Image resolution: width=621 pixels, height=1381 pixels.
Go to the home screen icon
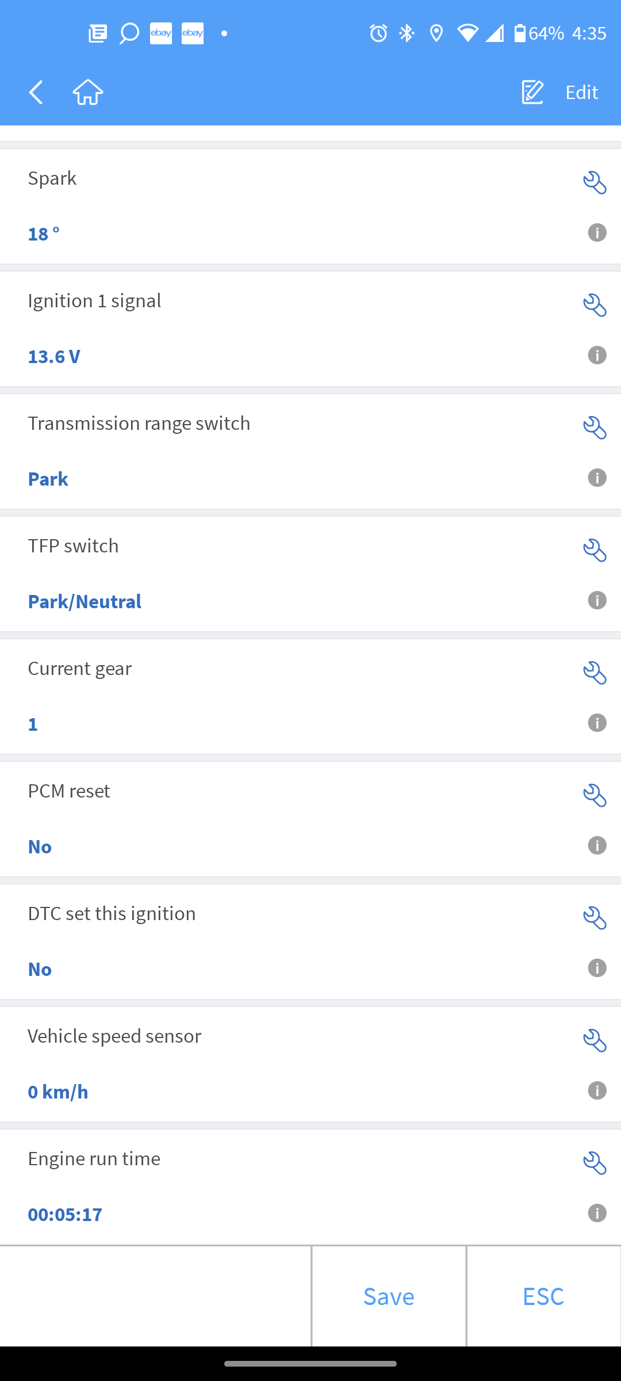pyautogui.click(x=88, y=92)
